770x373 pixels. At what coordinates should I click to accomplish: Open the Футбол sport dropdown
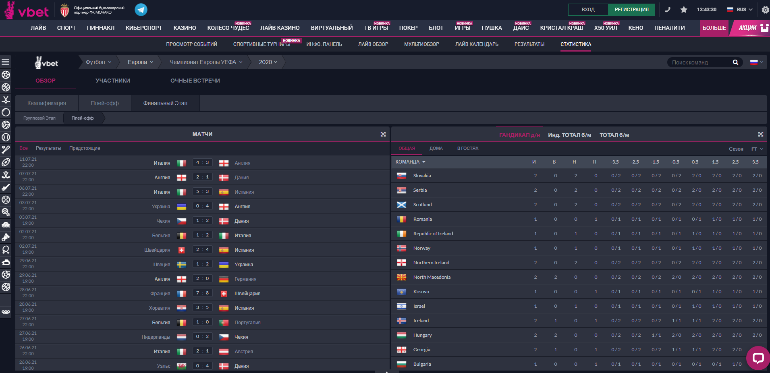(x=98, y=62)
